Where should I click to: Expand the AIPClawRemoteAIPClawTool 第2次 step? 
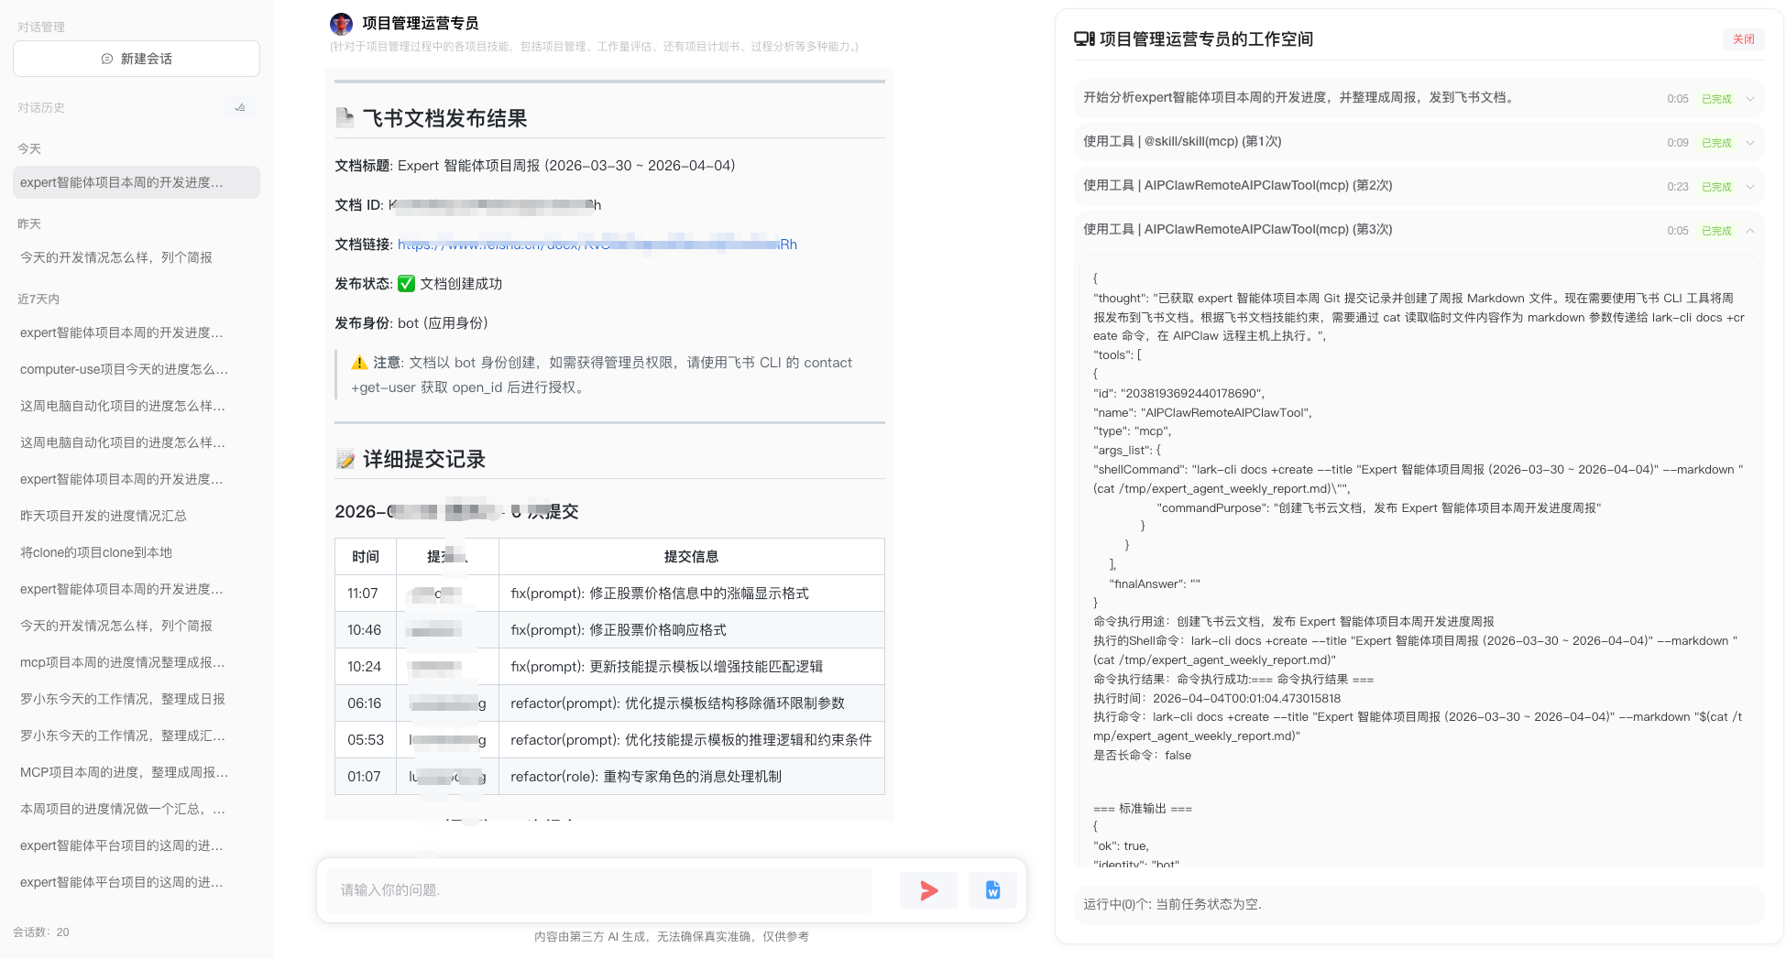pyautogui.click(x=1749, y=187)
